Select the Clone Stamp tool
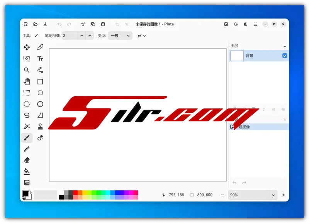Viewport: 309px width, 223px height. [40, 127]
